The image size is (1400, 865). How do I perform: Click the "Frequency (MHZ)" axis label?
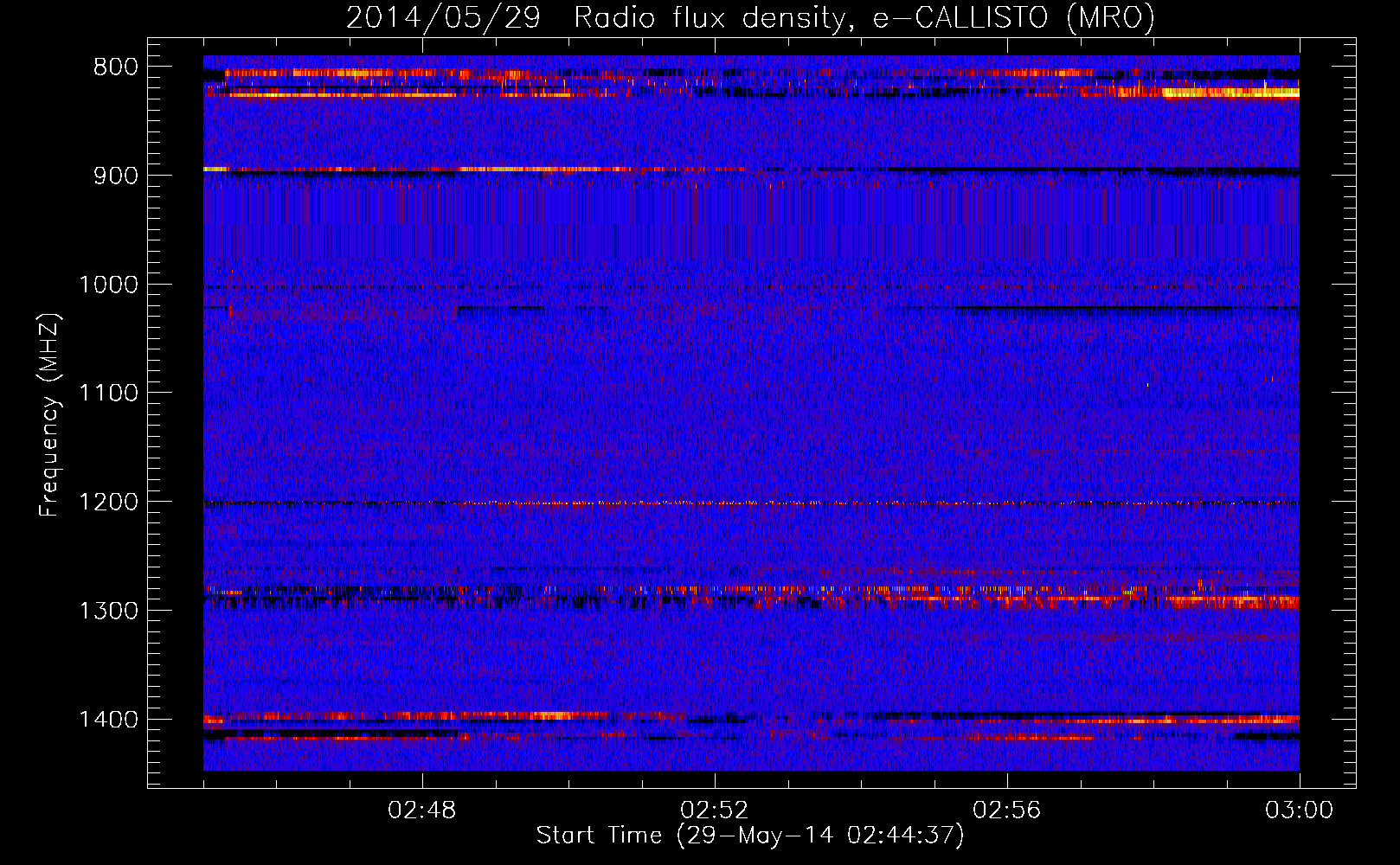pyautogui.click(x=50, y=415)
